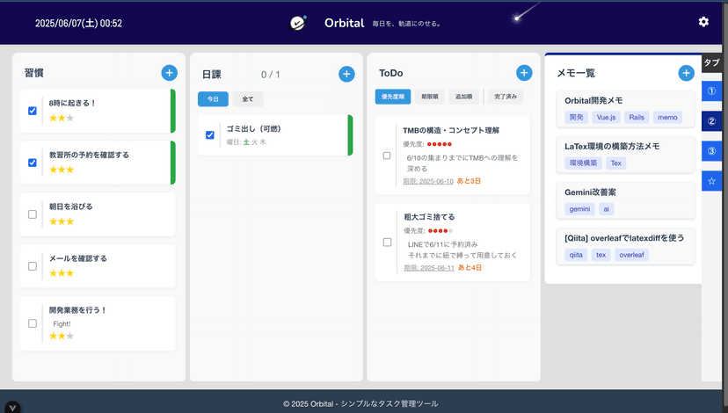The width and height of the screenshot is (728, 413).
Task: Add a new ToDo with plus button
Action: pos(524,73)
